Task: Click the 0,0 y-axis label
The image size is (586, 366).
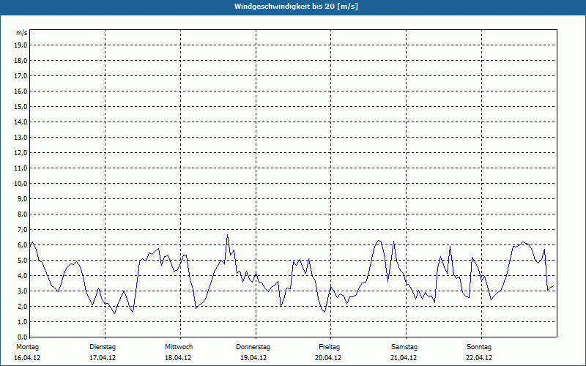Action: click(x=22, y=337)
